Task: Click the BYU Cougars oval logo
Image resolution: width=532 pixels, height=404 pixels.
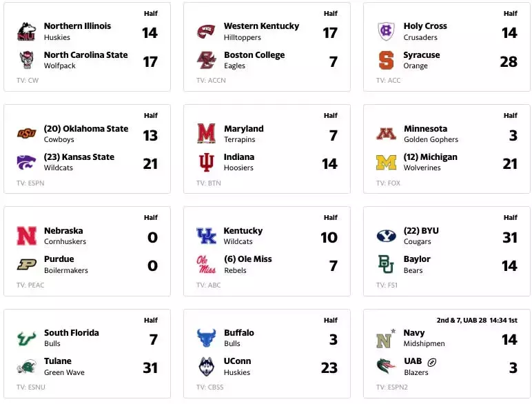Action: pyautogui.click(x=386, y=236)
